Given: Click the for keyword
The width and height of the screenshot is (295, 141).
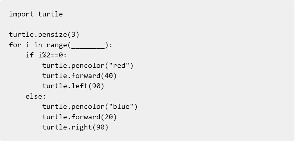Looking at the screenshot, I should (15, 45).
